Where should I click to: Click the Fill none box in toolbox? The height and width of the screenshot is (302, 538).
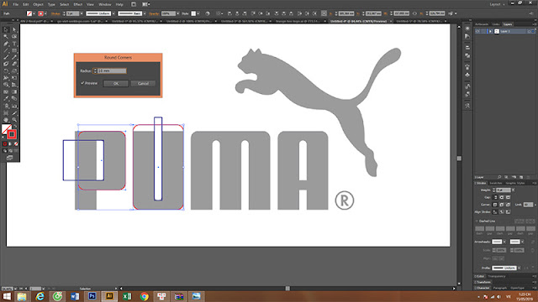pos(6,129)
